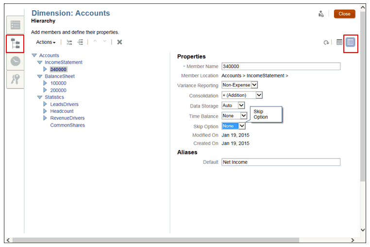370x247 pixels.
Task: Open the Variance Reporting dropdown
Action: point(239,85)
